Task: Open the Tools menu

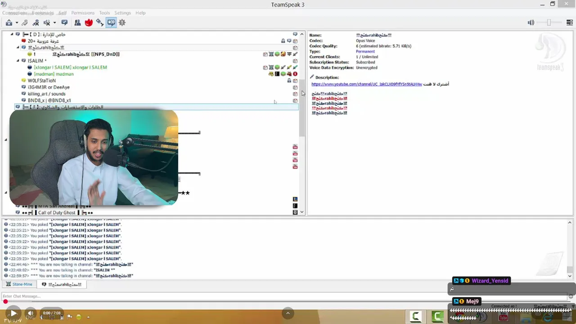Action: tap(104, 13)
